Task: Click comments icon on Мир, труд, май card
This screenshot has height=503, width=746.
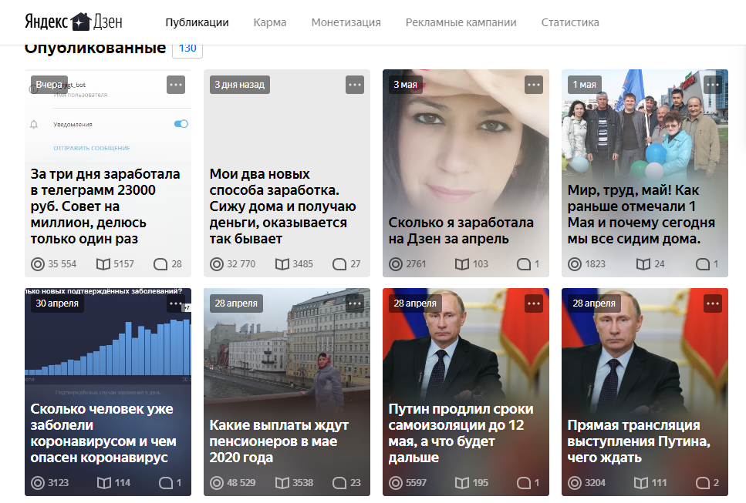Action: point(703,264)
